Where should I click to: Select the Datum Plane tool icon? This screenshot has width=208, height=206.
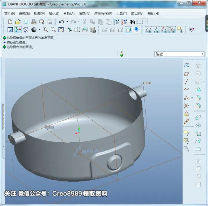(186, 74)
